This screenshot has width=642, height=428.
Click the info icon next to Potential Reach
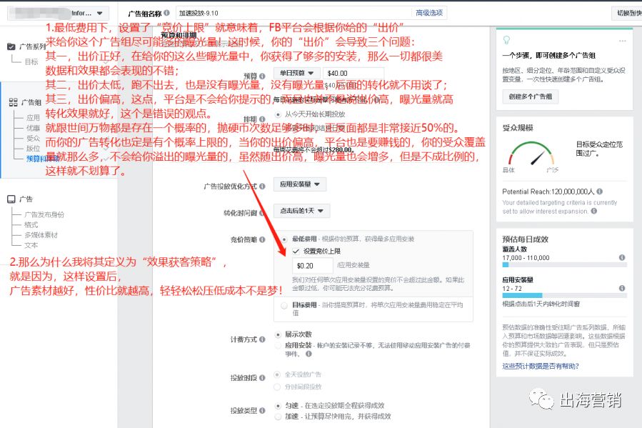(x=599, y=192)
